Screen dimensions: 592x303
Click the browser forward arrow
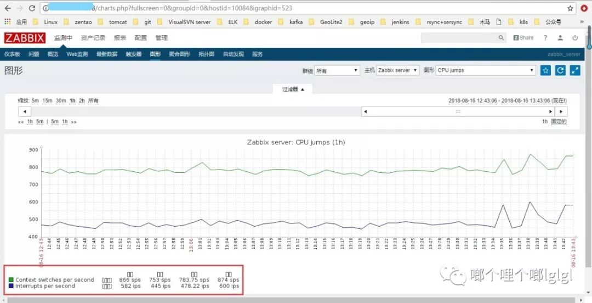point(20,8)
